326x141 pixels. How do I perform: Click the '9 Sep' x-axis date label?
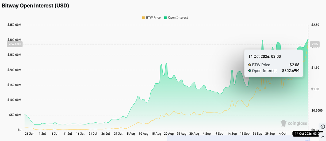[220, 134]
